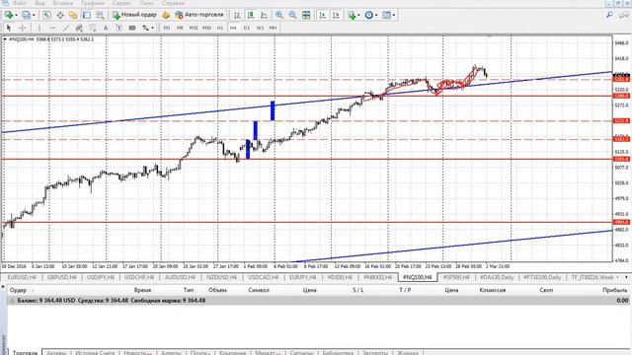Toggle the Navigator panel icon
632x355 pixels.
coord(73,16)
